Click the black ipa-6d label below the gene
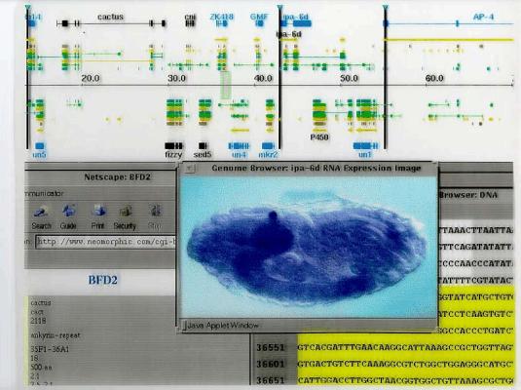The image size is (521, 390). [289, 34]
